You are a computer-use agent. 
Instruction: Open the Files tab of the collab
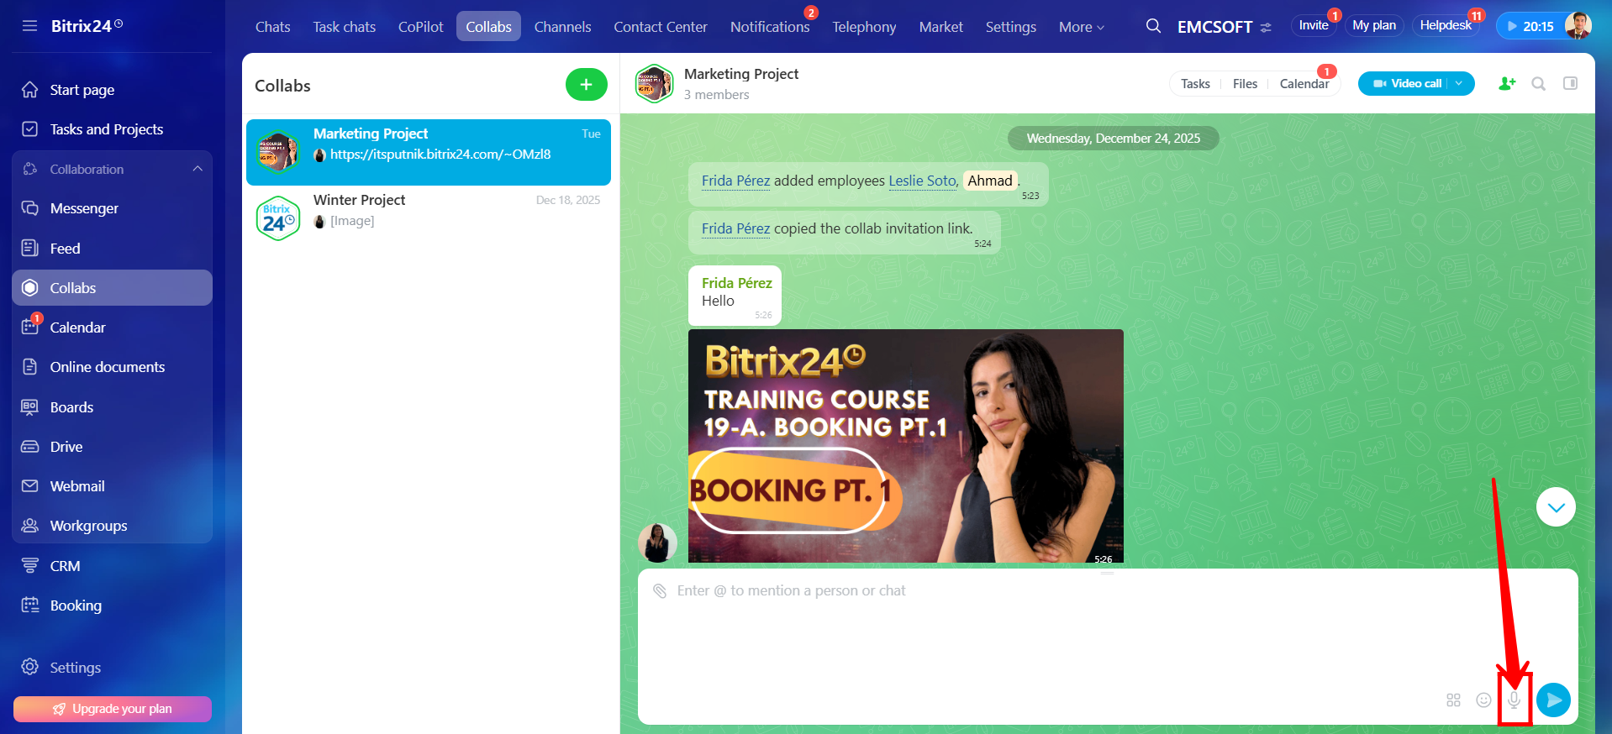click(1245, 84)
